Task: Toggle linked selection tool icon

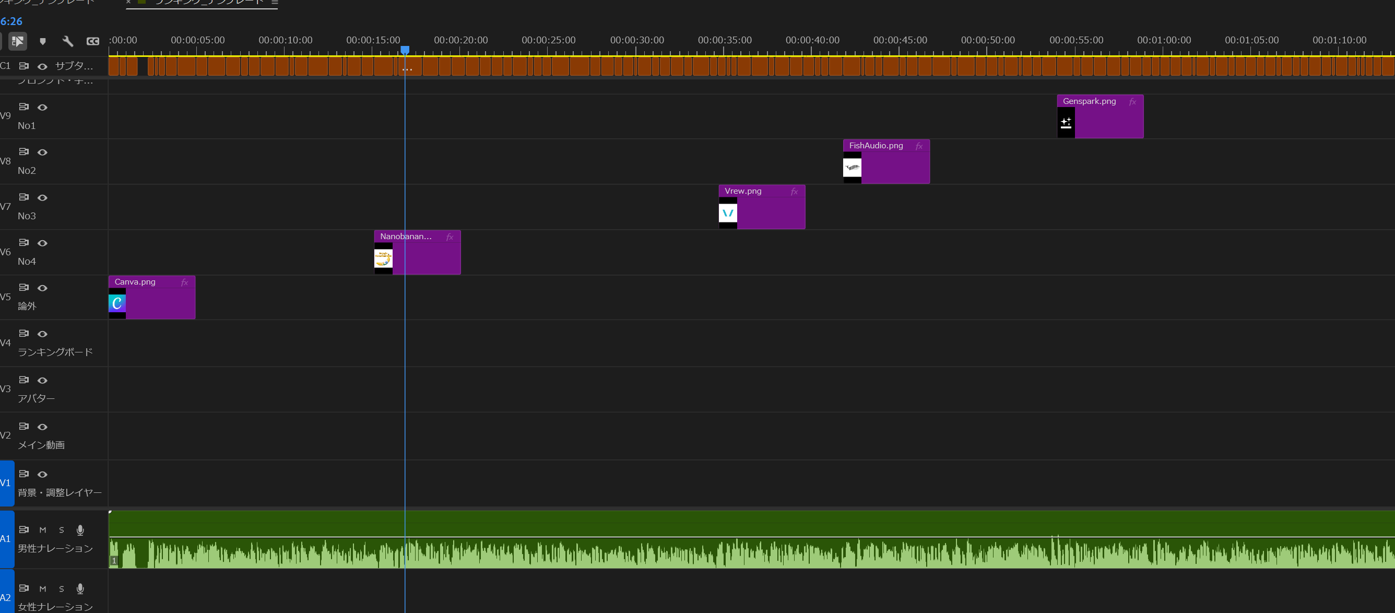Action: (17, 41)
